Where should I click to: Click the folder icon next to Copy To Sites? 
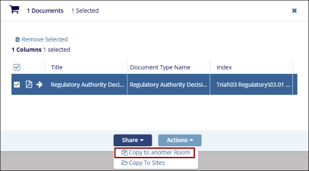click(x=125, y=163)
